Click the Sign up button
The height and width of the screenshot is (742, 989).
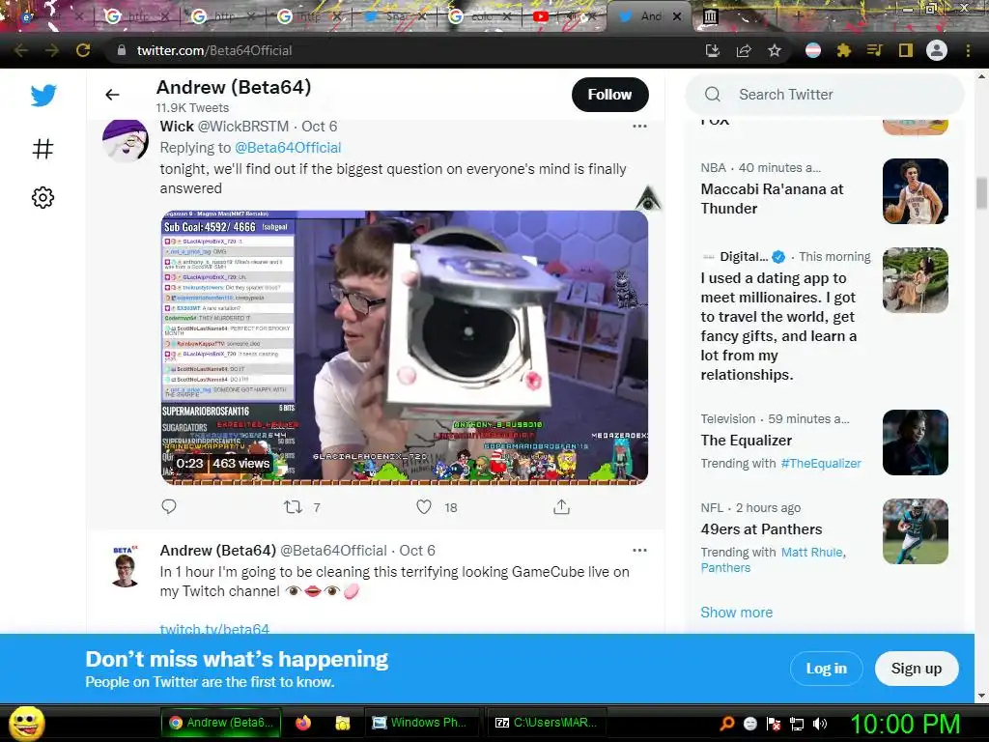917,669
